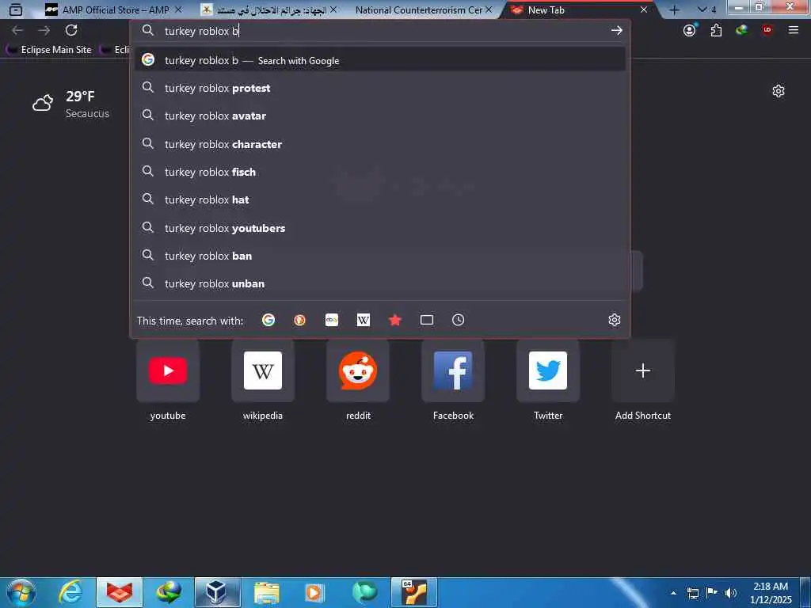Open Windows Explorer folder on taskbar
This screenshot has width=811, height=608.
tap(266, 592)
